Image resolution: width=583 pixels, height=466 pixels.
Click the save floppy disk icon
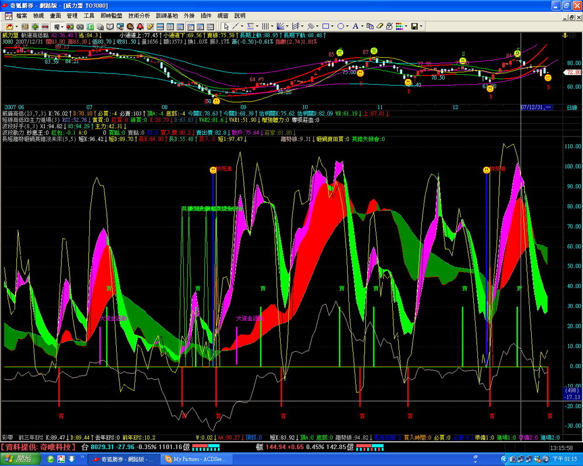click(414, 26)
